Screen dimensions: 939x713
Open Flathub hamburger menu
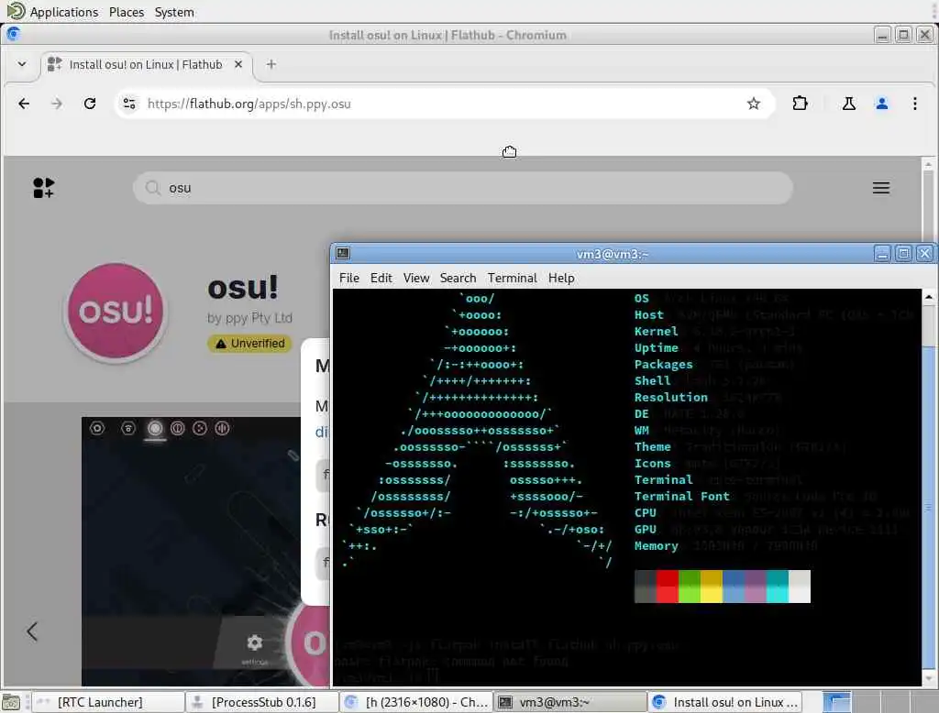pyautogui.click(x=880, y=188)
